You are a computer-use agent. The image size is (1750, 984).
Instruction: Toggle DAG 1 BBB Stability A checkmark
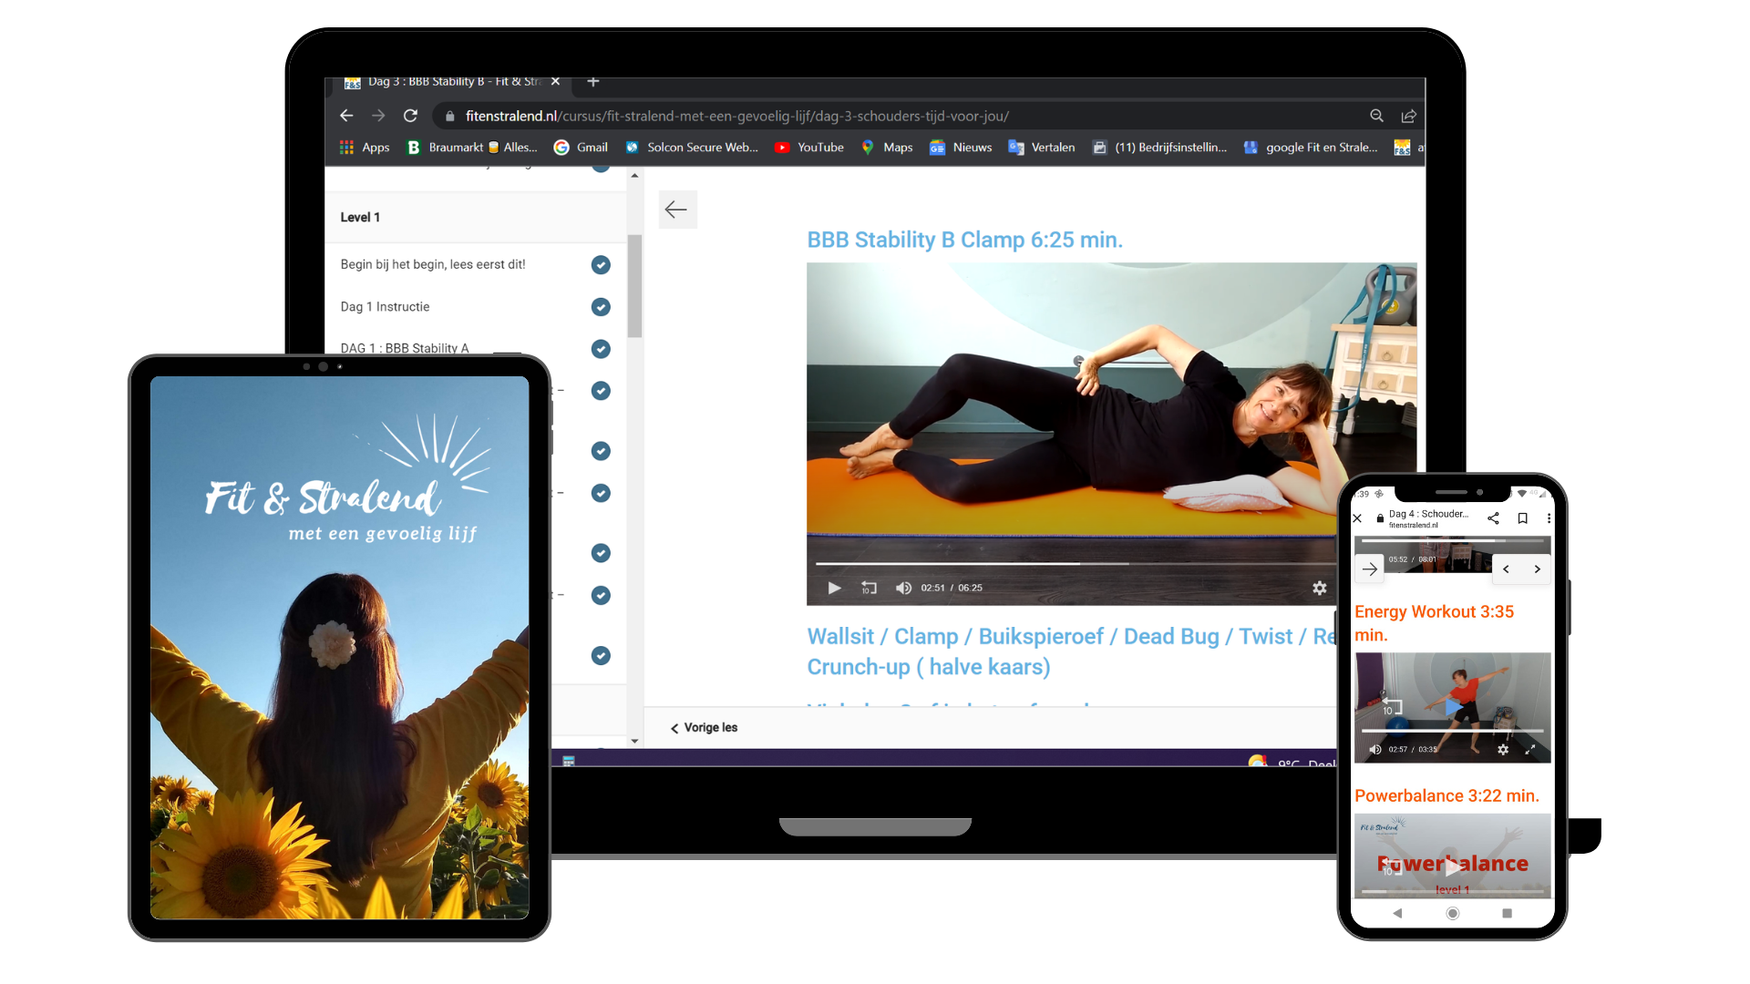(601, 349)
